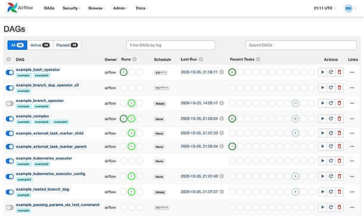
Task: Trigger example_branch_dop_operator_v3 DAG run
Action: 322,88
